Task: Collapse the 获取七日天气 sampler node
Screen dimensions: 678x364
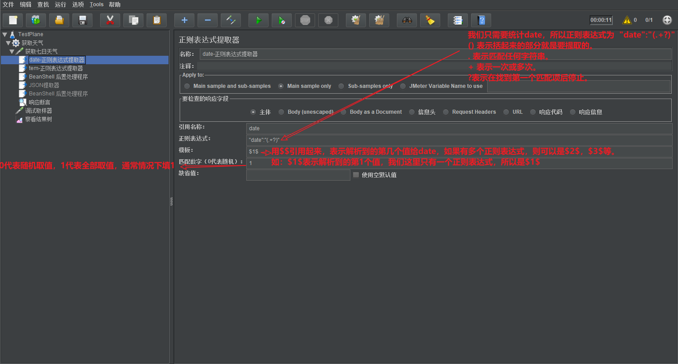Action: click(12, 51)
